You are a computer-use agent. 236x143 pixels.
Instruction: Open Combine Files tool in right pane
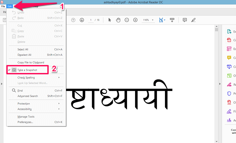pos(229,67)
